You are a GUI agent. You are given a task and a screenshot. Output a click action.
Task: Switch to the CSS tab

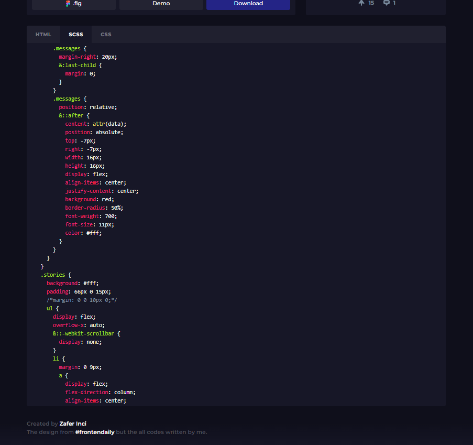tap(106, 35)
